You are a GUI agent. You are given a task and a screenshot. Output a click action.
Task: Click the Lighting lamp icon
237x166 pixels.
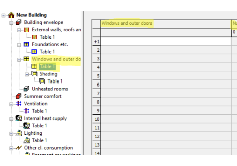19,133
